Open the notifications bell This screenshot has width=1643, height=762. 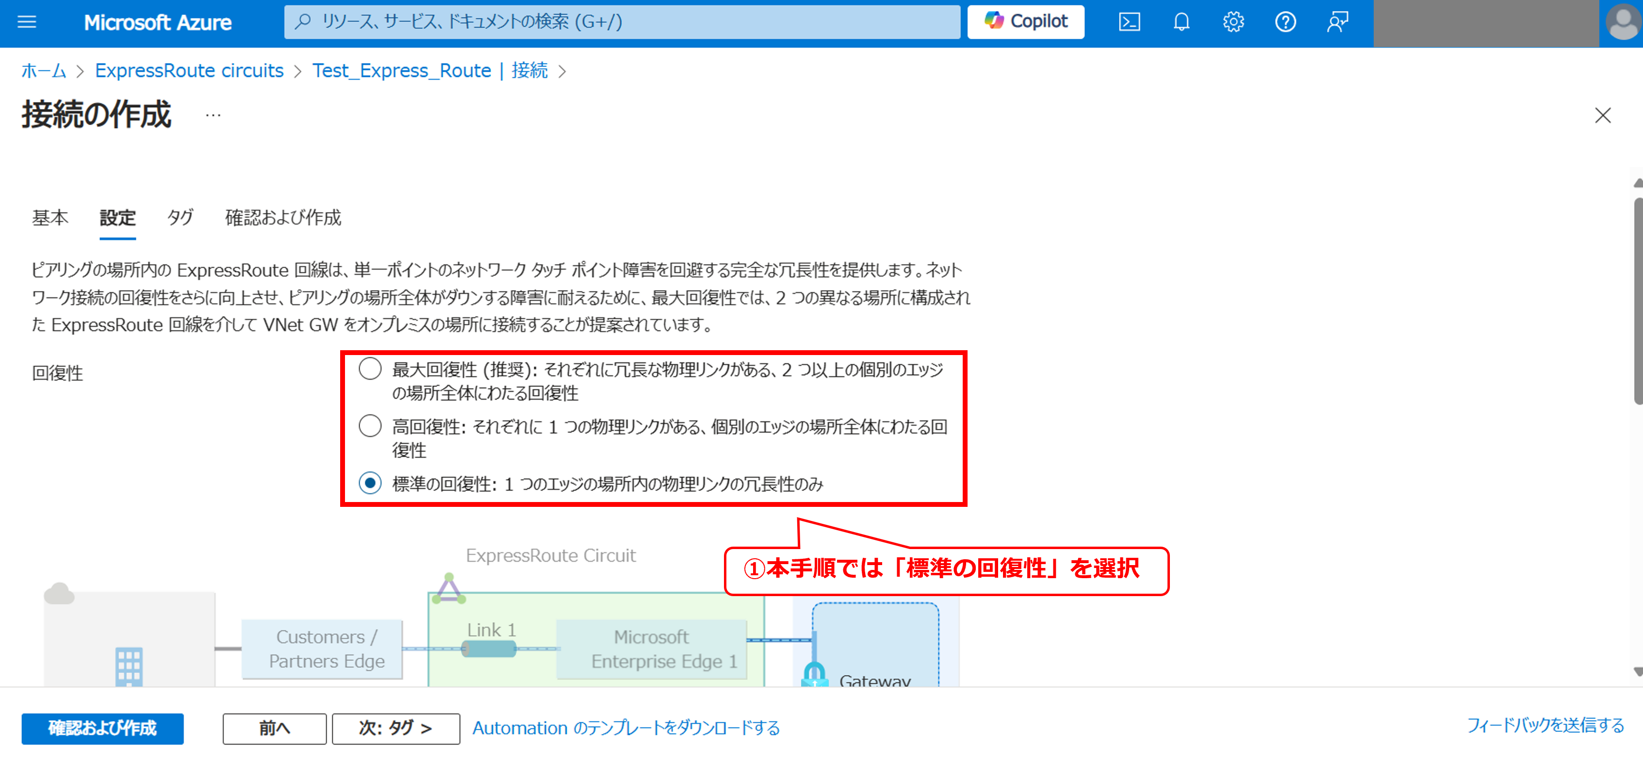tap(1181, 22)
